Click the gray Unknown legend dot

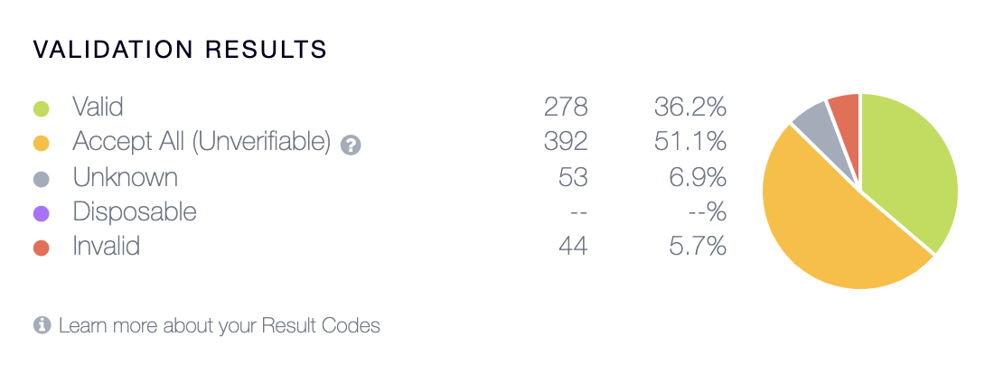click(42, 180)
